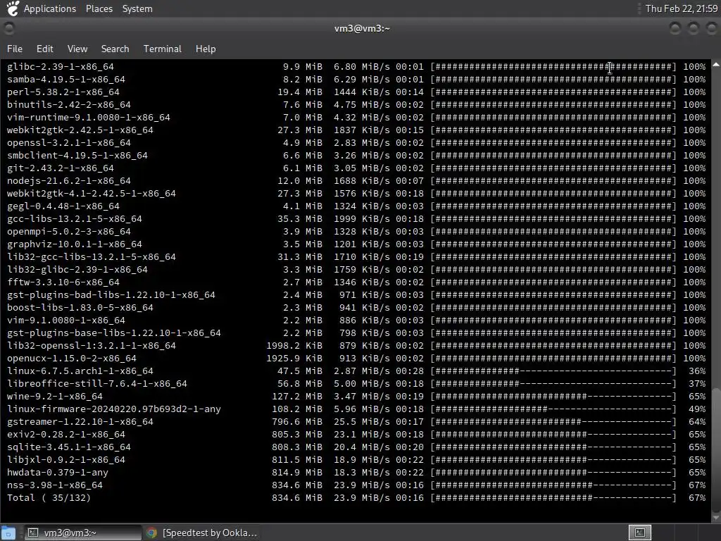Click the Chrome icon in taskbar
The width and height of the screenshot is (721, 541).
tap(152, 533)
